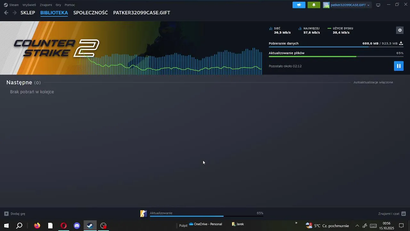Open the weather widget showing 5°C
Image resolution: width=410 pixels, height=231 pixels.
(327, 226)
